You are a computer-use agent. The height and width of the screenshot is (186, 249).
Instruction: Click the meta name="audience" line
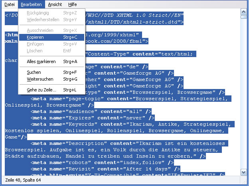(91, 111)
